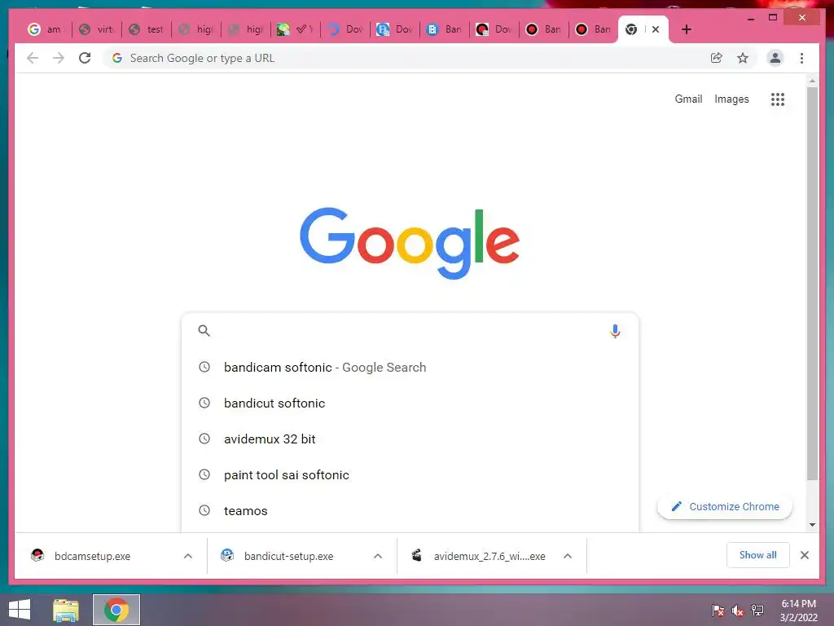Click the page vertical scrollbar thumb
The image size is (834, 626).
pos(812,283)
